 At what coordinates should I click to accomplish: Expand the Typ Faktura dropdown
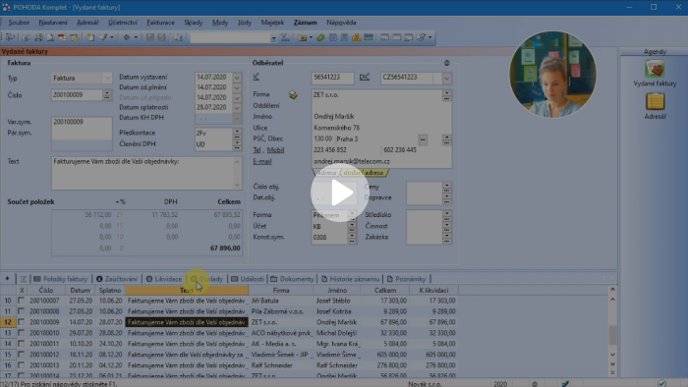coord(107,78)
